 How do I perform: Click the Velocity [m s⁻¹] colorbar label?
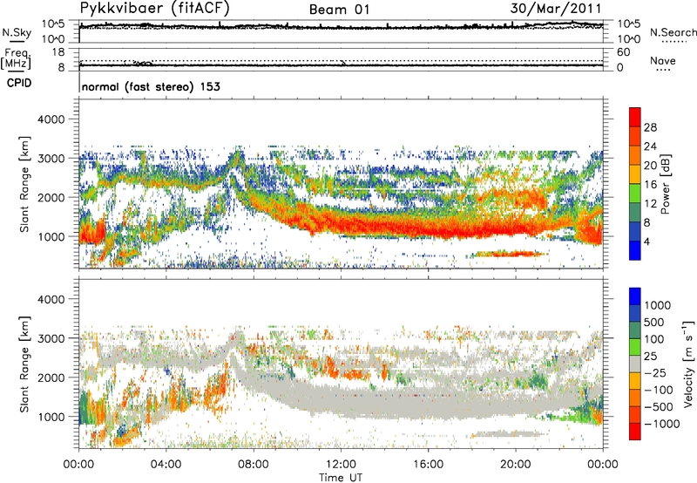pyautogui.click(x=688, y=364)
